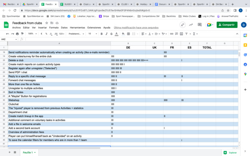Open the functions sigma dropdown
The image size is (250, 156).
pos(195,34)
